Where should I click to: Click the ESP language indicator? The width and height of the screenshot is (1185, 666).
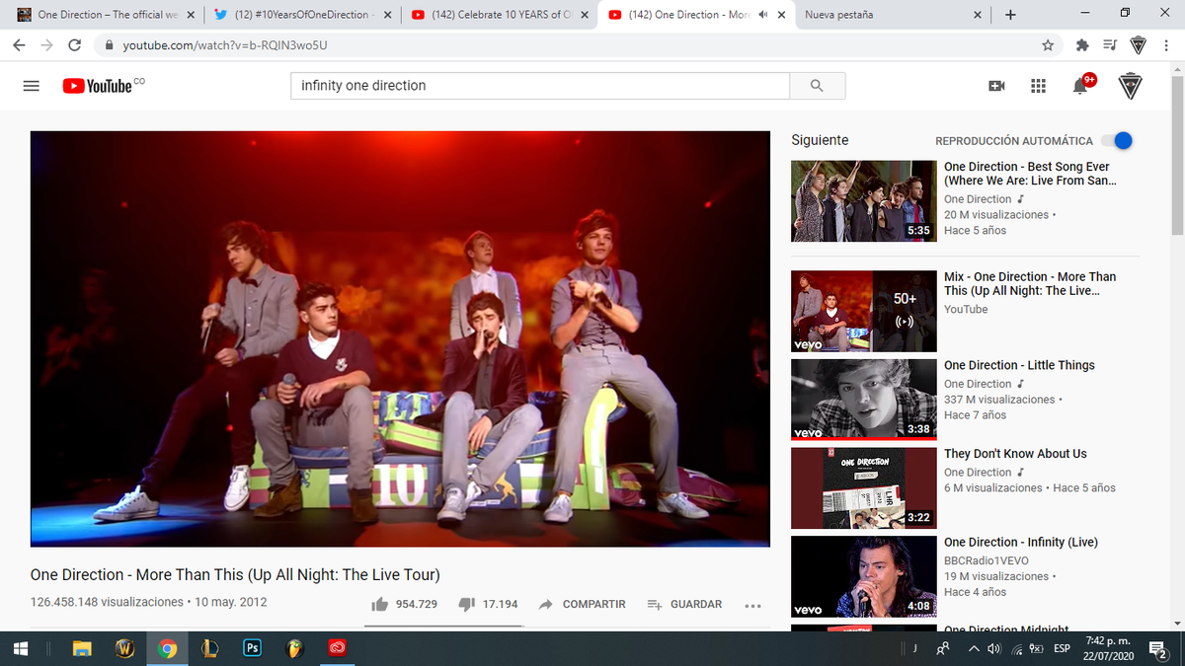click(x=1062, y=648)
